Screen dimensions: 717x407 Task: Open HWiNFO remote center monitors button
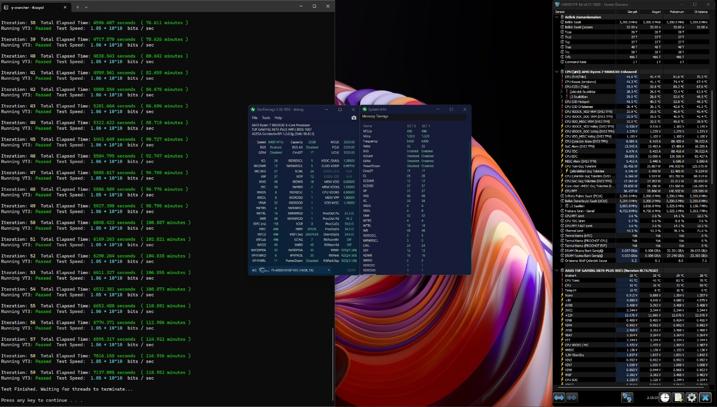click(x=626, y=397)
